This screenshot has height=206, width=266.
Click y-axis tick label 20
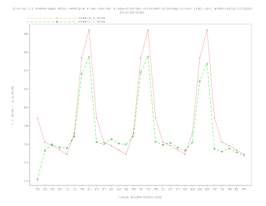click(26, 107)
